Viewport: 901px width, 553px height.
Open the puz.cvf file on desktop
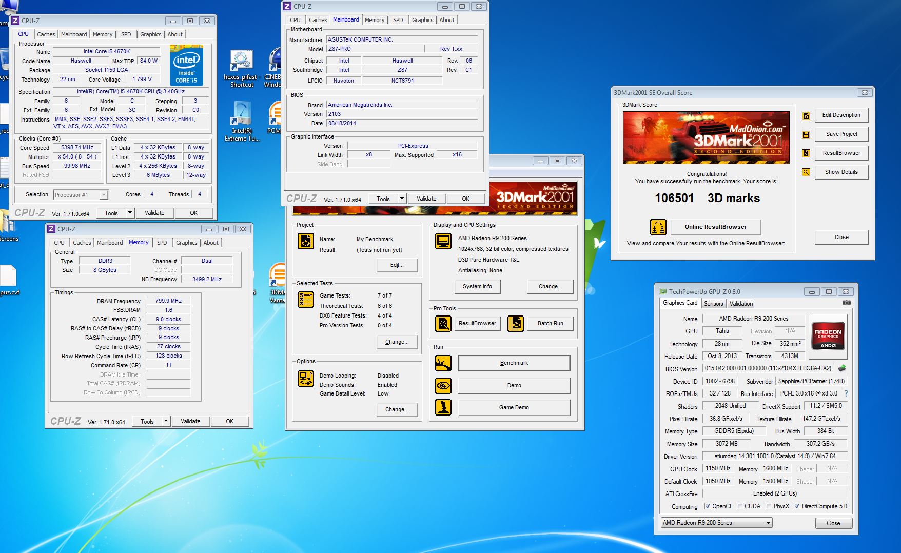(x=9, y=280)
